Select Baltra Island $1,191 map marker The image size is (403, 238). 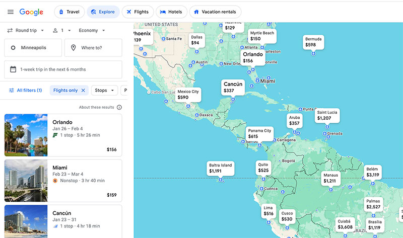tap(221, 168)
